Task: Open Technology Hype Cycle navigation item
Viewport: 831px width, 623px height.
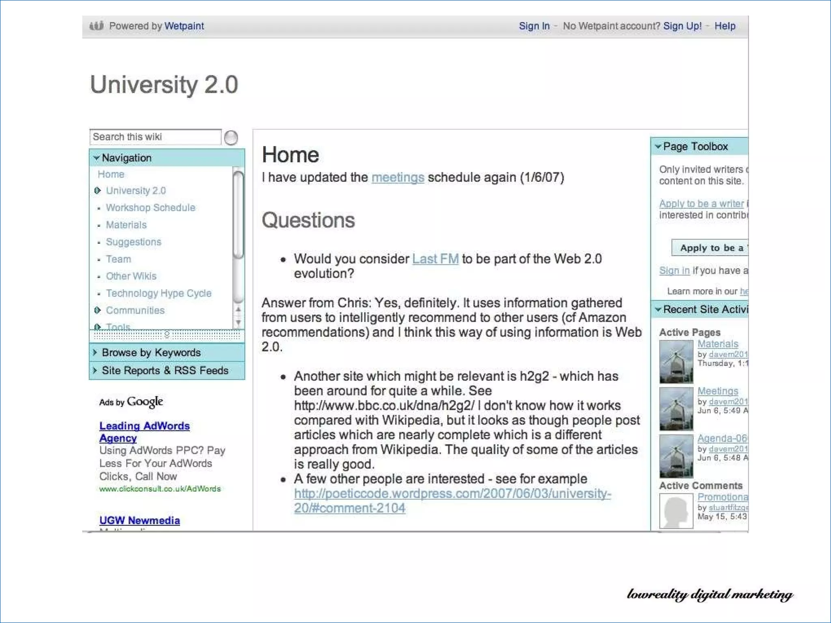Action: click(159, 293)
